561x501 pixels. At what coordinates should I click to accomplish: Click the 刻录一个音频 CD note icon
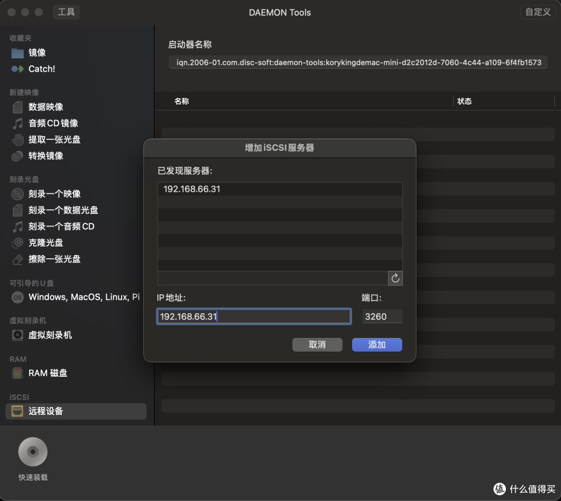click(17, 227)
